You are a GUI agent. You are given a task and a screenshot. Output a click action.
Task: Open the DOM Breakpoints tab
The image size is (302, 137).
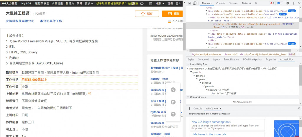(x=252, y=59)
